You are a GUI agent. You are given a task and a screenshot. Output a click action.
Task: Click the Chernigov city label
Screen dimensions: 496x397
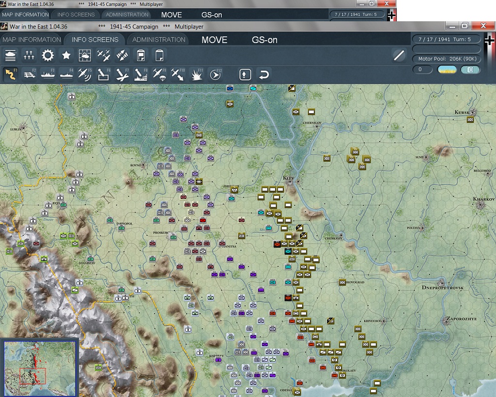point(312,122)
